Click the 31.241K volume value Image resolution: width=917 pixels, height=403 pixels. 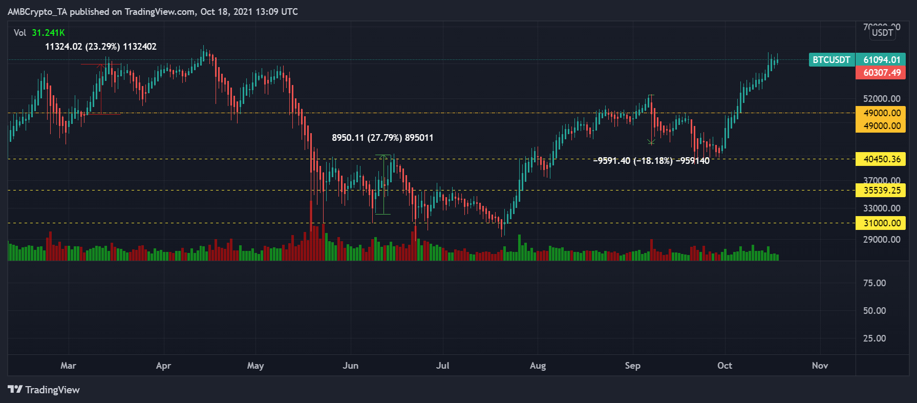pyautogui.click(x=48, y=33)
